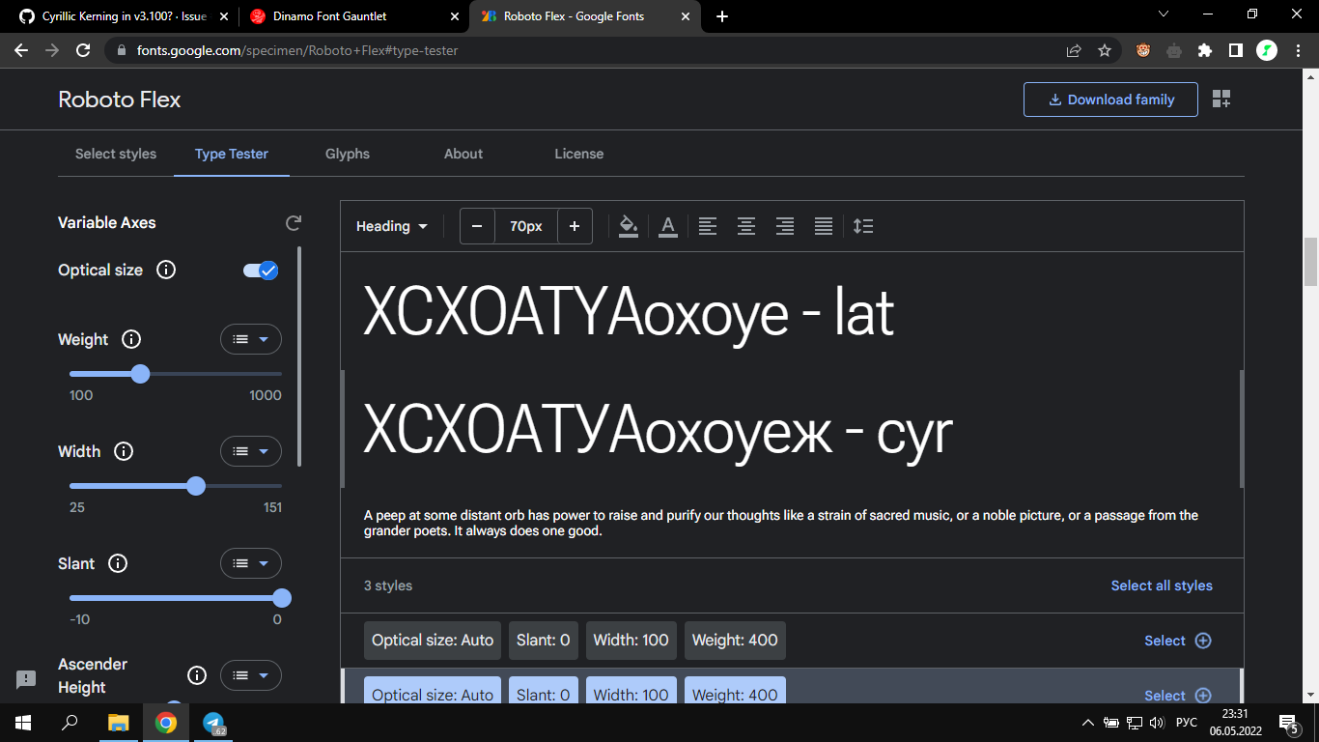Image resolution: width=1319 pixels, height=742 pixels.
Task: Increase font size with the plus stepper
Action: (575, 225)
